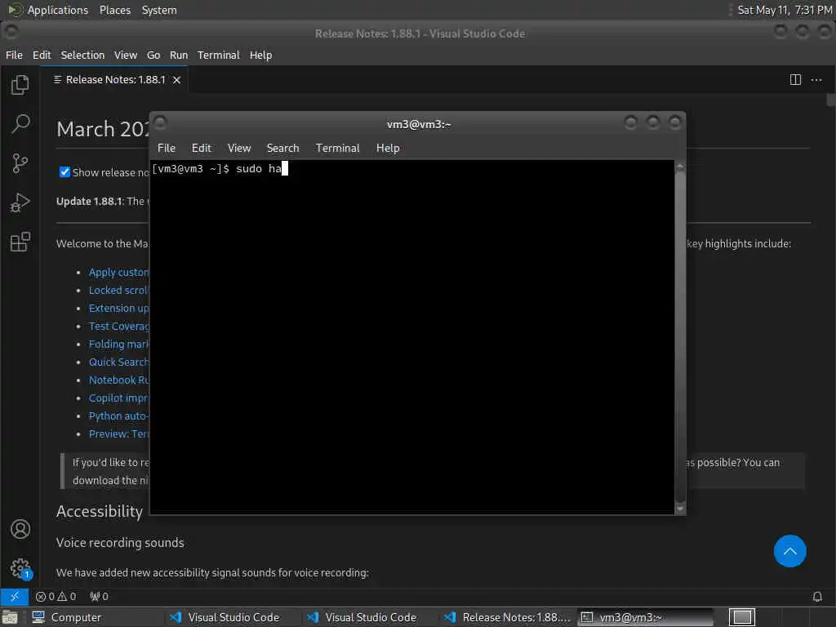Open the VS Code Selection menu
The height and width of the screenshot is (627, 836).
click(82, 55)
